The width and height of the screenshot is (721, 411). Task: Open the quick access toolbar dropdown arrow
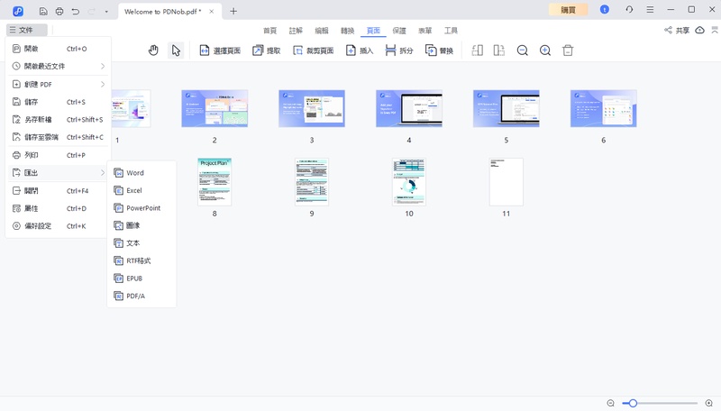click(x=106, y=11)
